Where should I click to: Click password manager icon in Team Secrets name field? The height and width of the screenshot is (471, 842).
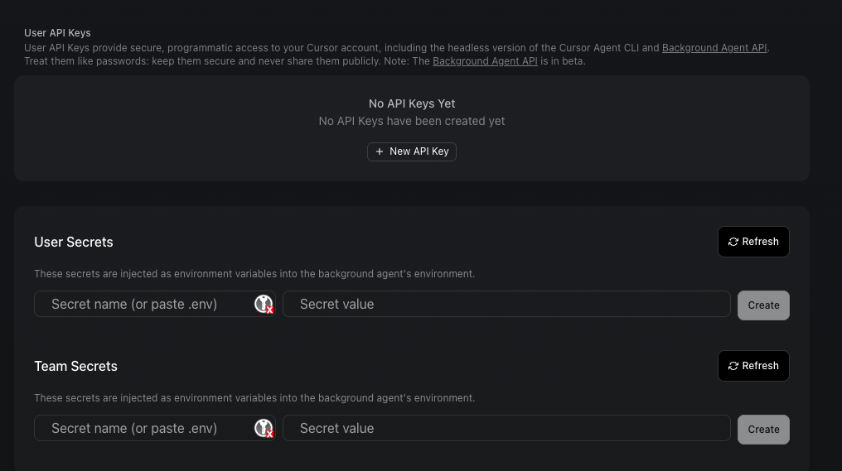click(264, 429)
